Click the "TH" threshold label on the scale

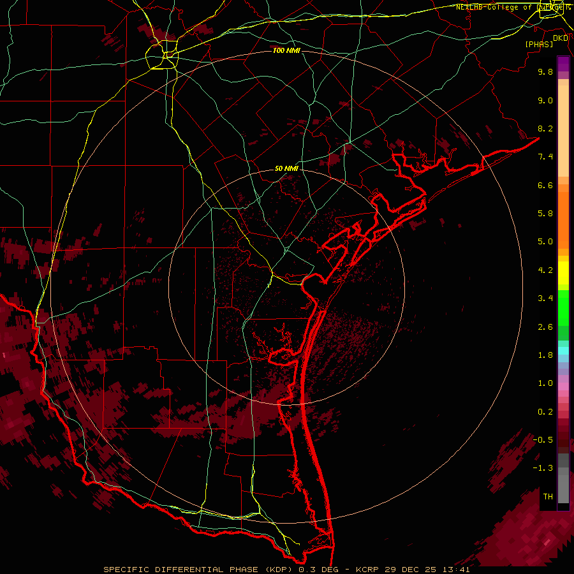pyautogui.click(x=548, y=497)
